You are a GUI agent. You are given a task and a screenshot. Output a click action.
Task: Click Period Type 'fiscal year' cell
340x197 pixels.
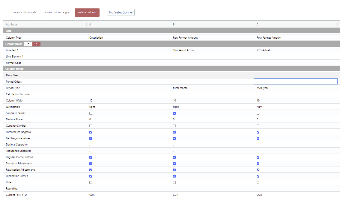point(262,88)
